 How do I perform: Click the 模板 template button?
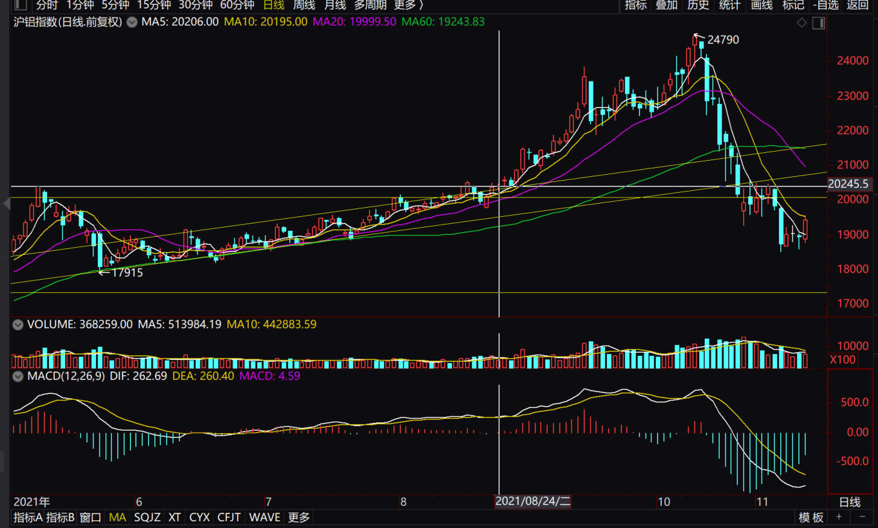tap(810, 518)
